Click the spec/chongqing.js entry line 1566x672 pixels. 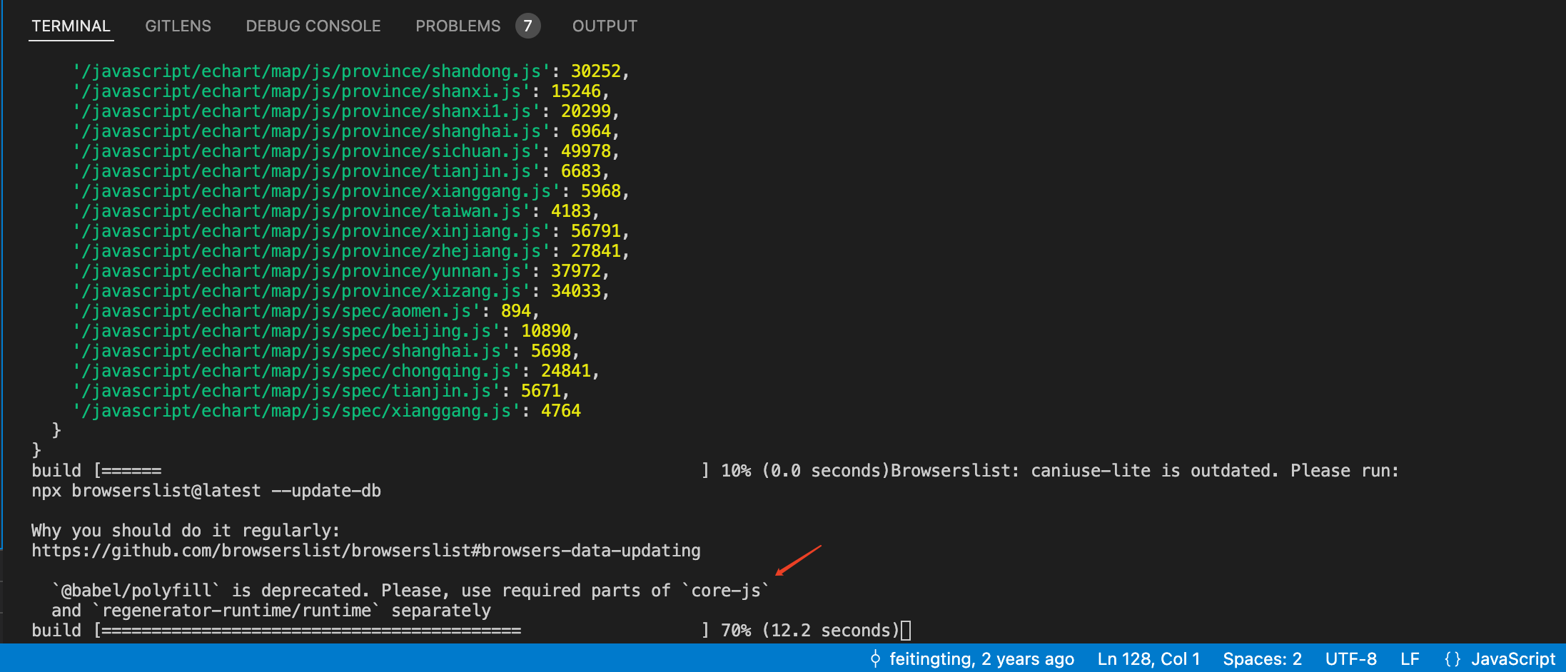point(336,371)
